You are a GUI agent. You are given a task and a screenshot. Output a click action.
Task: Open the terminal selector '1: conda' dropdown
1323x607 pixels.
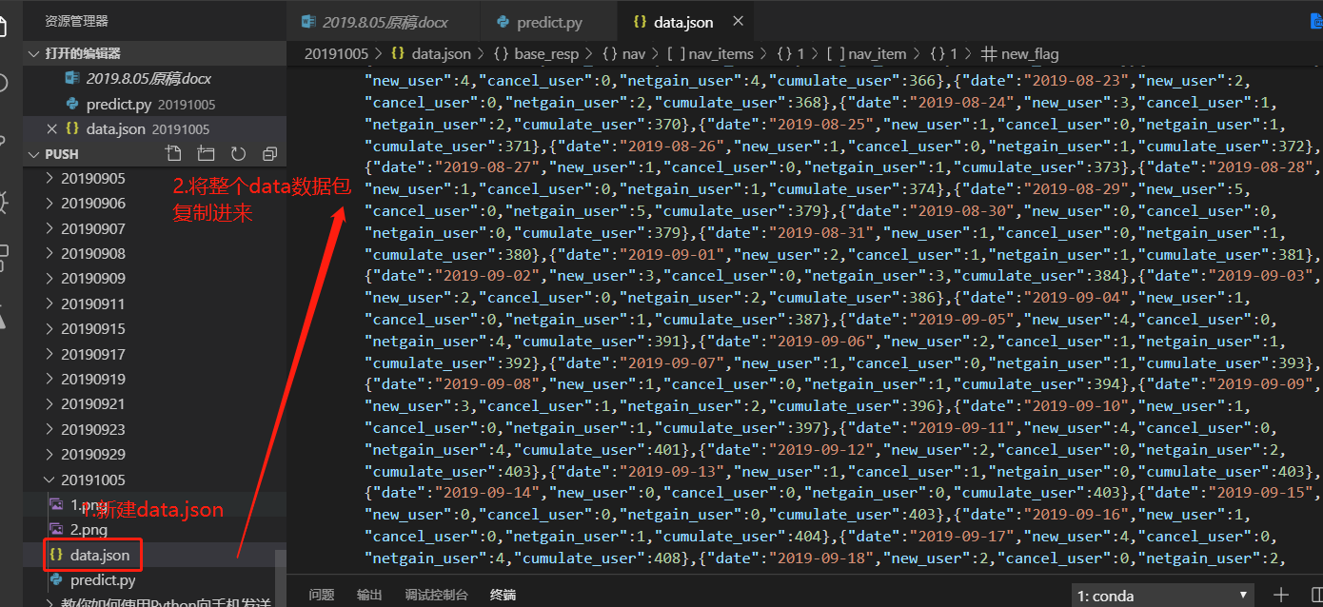click(x=1163, y=596)
